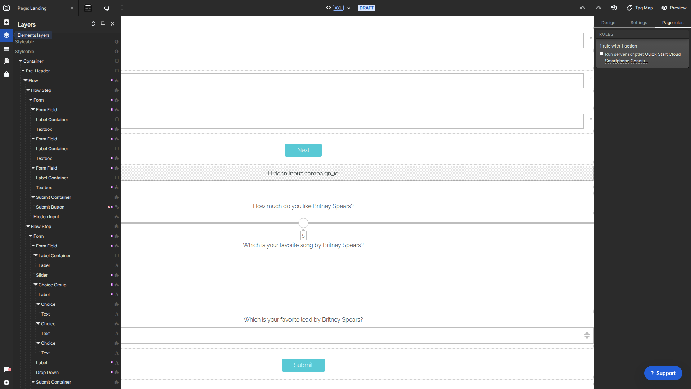Open the sections sidebar icon
691x389 pixels.
click(6, 48)
